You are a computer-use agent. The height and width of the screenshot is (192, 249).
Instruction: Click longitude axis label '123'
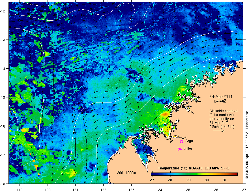pos(131,190)
